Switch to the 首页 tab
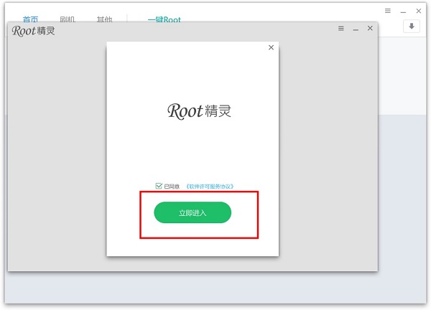Screen dimensions: 431x310 [x=30, y=19]
